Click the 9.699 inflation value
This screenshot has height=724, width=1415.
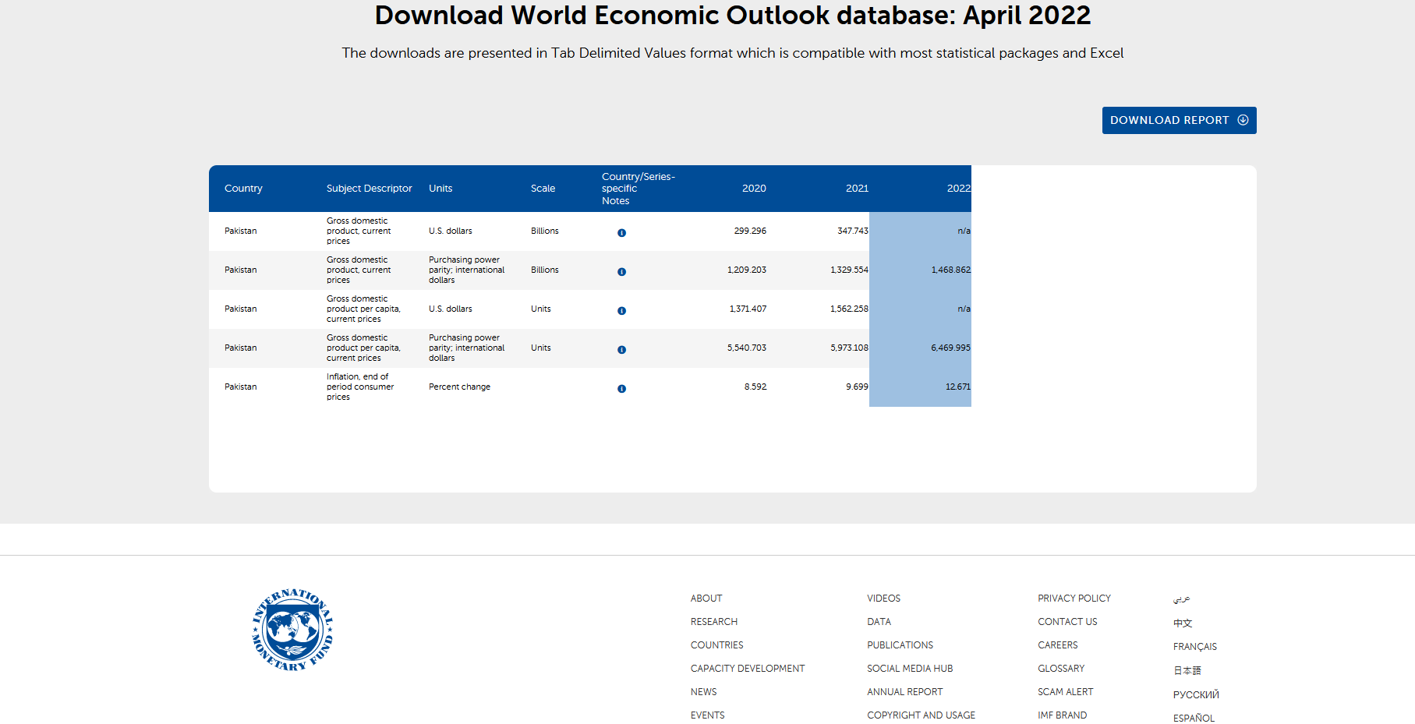pyautogui.click(x=857, y=387)
